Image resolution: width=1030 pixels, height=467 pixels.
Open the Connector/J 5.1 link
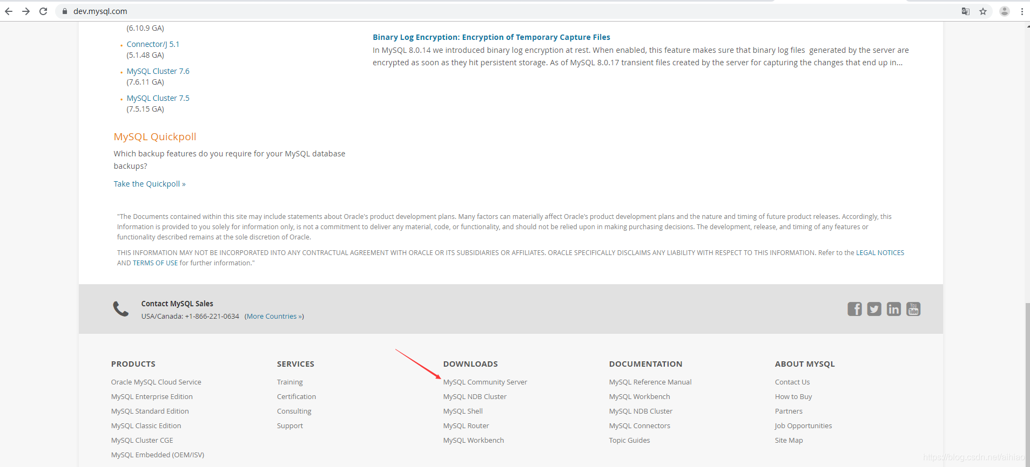(153, 44)
